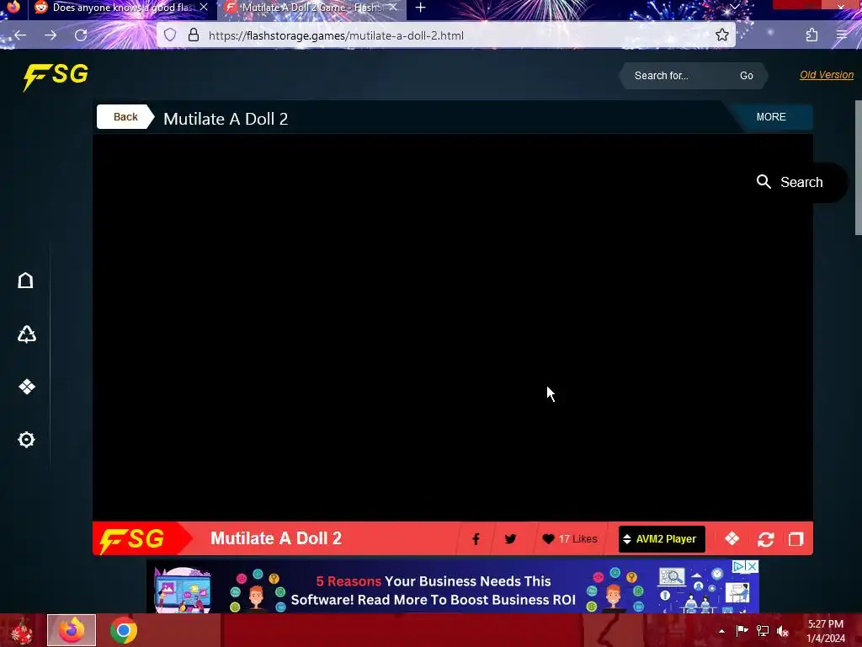Reload the game with refresh icon
The image size is (862, 647).
[x=765, y=539]
